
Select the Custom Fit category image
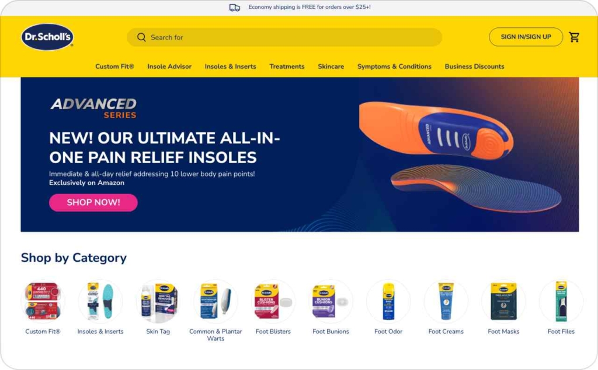point(43,301)
